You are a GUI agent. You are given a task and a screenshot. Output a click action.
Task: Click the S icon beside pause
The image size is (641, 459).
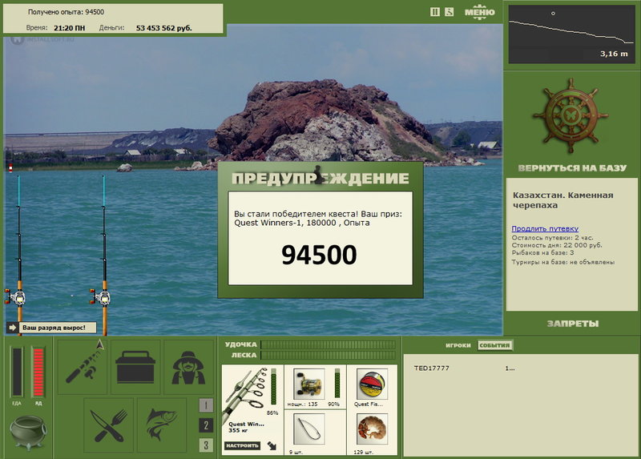[450, 12]
